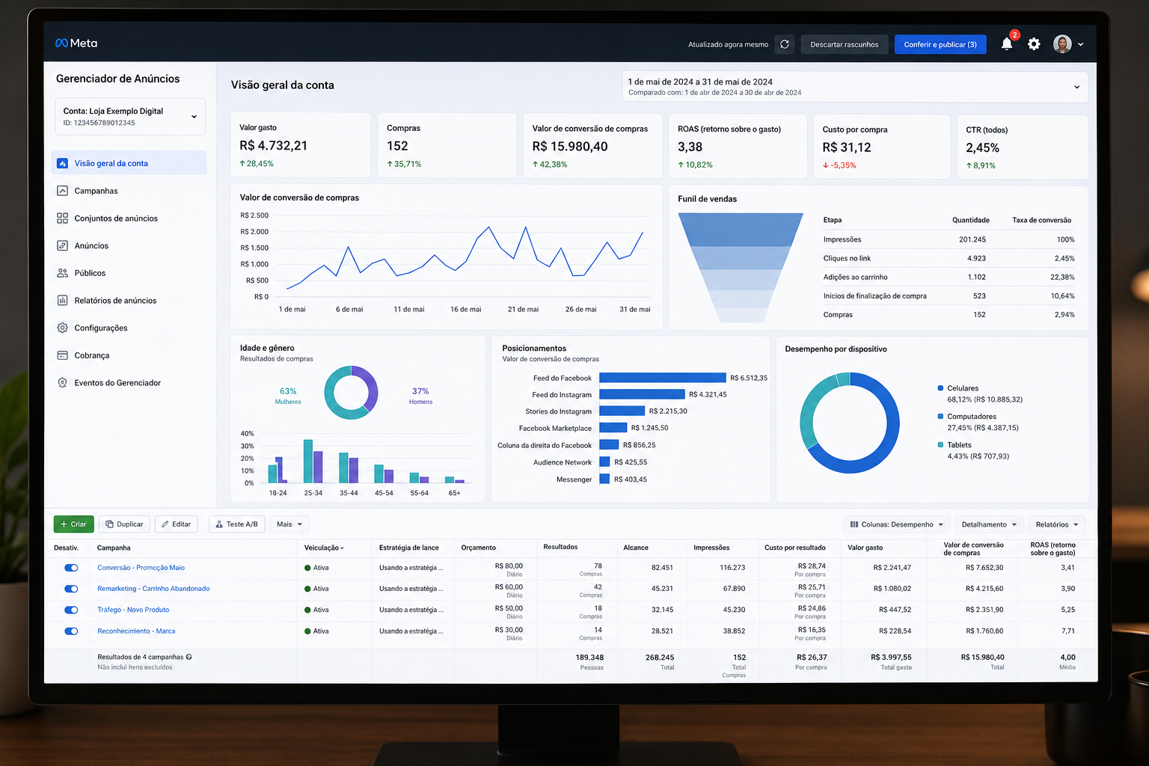The width and height of the screenshot is (1149, 766).
Task: Click the Compras 152 summary card
Action: pyautogui.click(x=447, y=145)
